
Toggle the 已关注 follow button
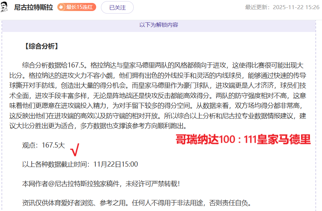tap(117, 7)
